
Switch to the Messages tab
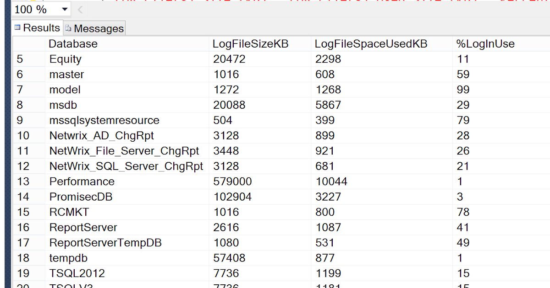(98, 28)
